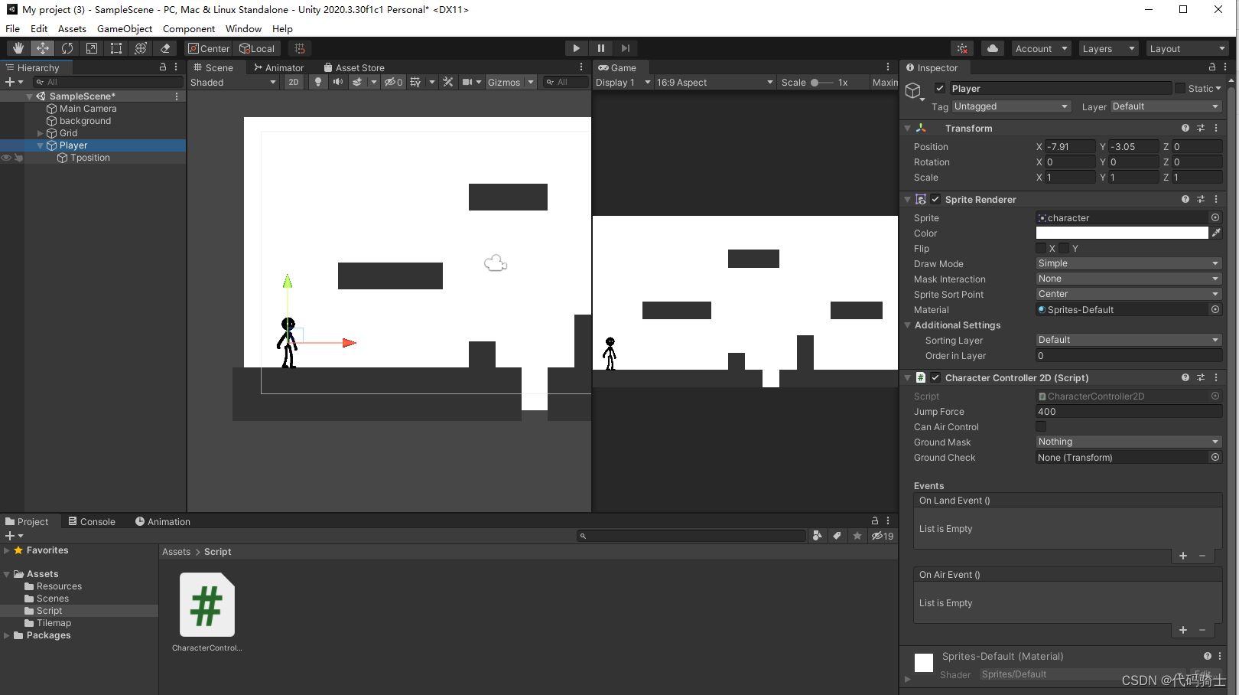Open the Unity cloud Collaborate panel
1239x695 pixels.
click(992, 47)
